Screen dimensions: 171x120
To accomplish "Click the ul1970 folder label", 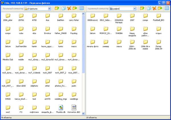I will click(47, 99).
